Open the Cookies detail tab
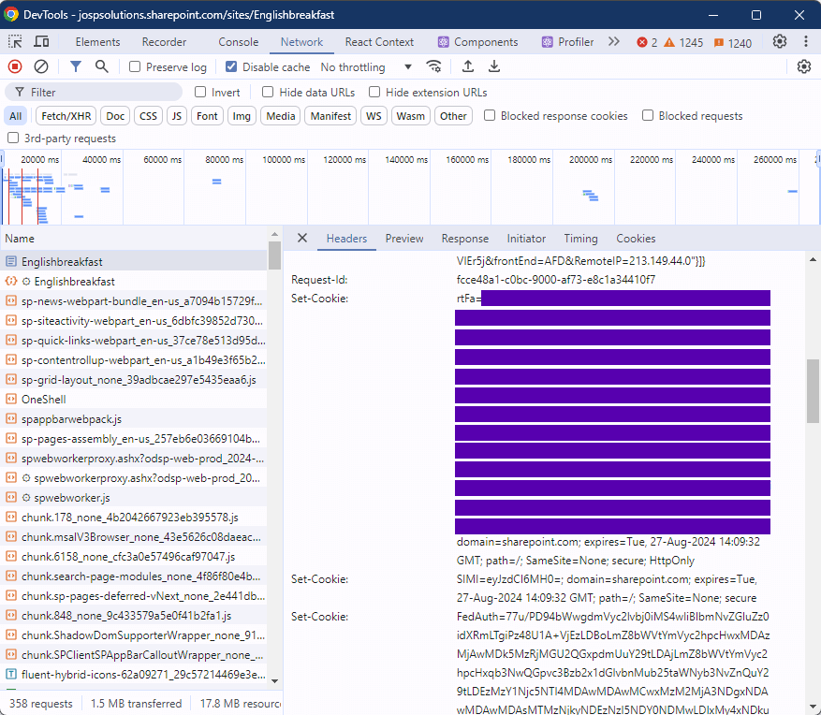The image size is (821, 715). point(636,238)
